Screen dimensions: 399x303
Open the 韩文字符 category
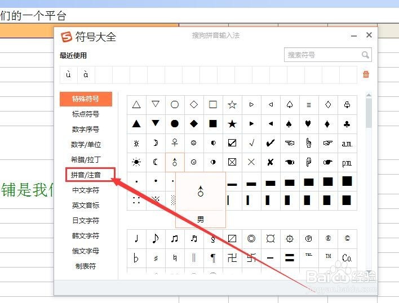click(86, 235)
